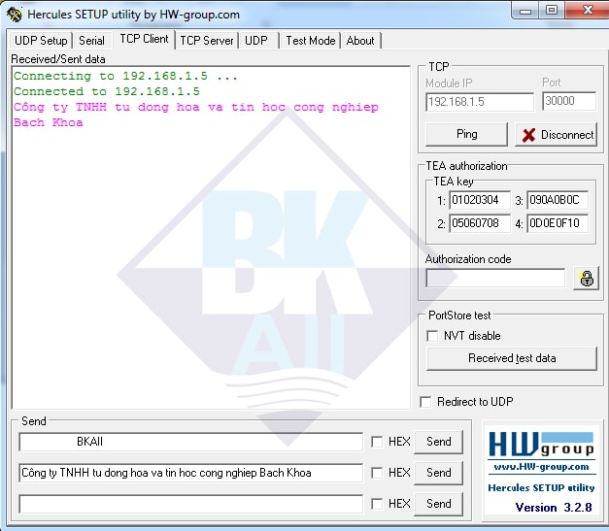Click the red X Disconnect icon
609x531 pixels.
(528, 135)
